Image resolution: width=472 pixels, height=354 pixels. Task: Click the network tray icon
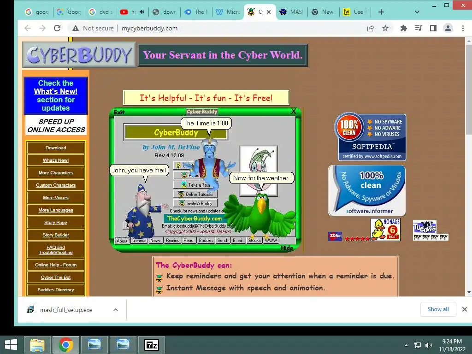pos(418,345)
